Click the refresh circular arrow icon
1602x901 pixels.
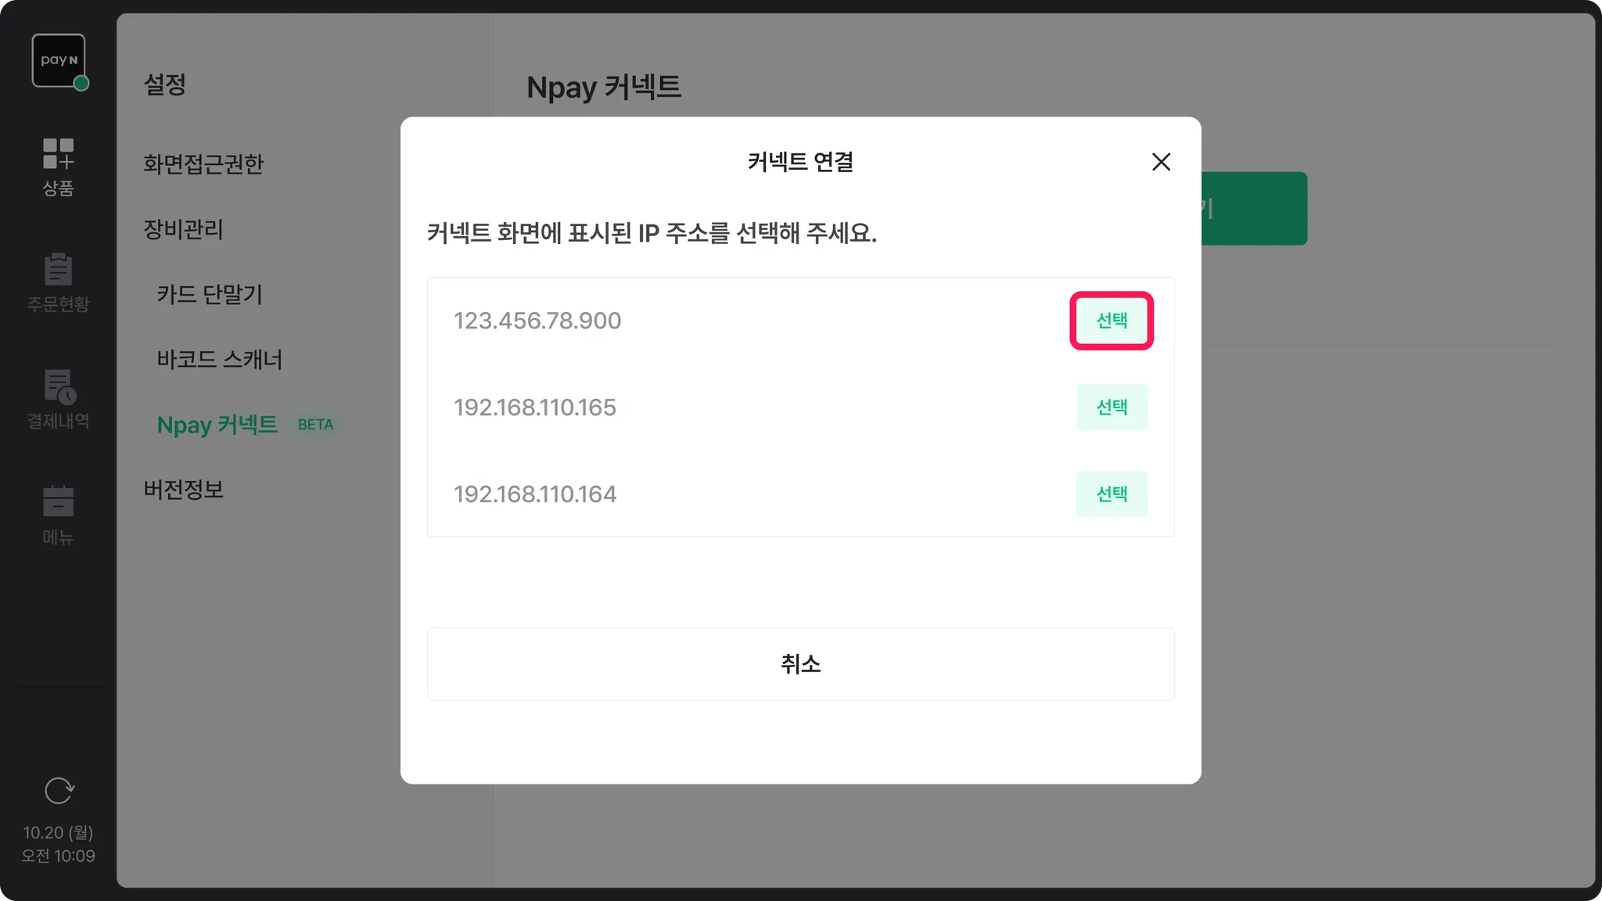click(x=59, y=791)
